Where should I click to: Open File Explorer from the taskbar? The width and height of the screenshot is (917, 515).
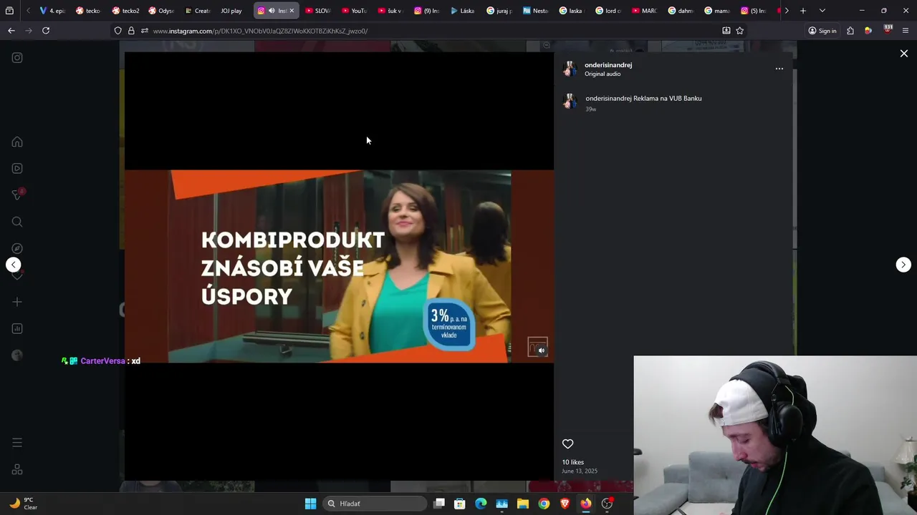[523, 504]
